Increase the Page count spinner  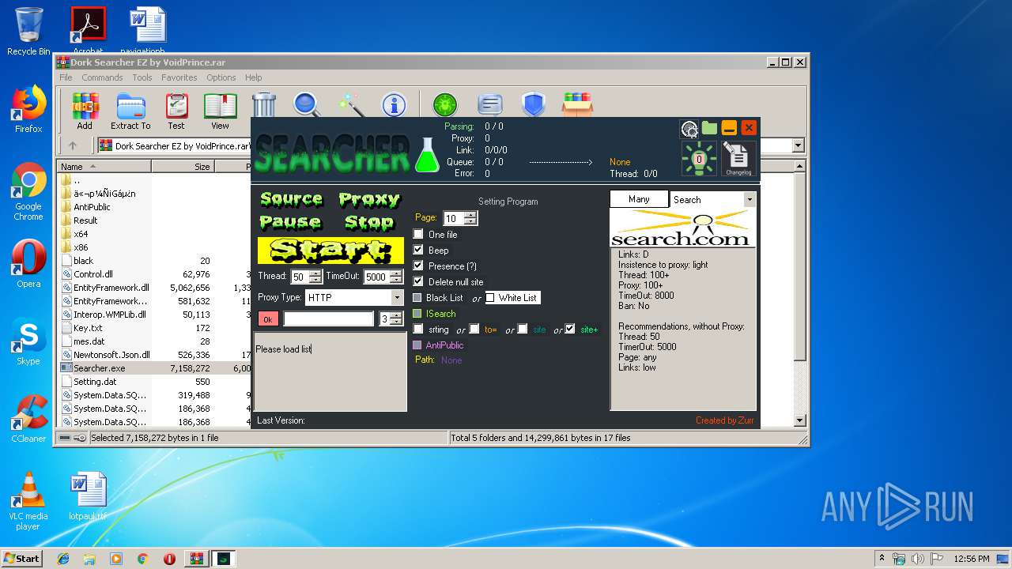pos(470,215)
